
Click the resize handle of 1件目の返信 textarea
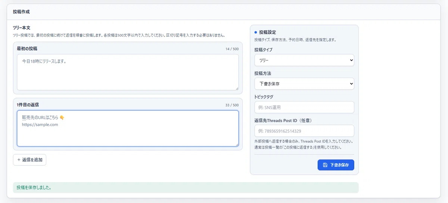click(x=236, y=144)
